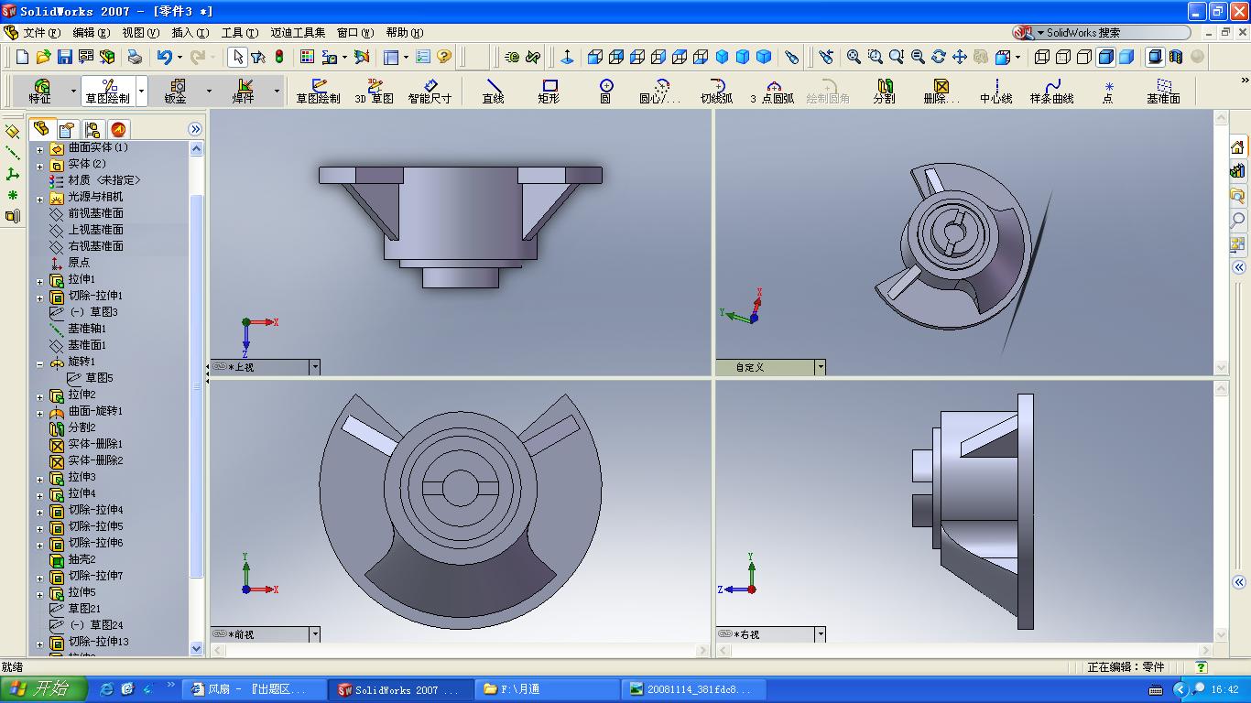Switch to the ConfigurationManager tab
The width and height of the screenshot is (1251, 703).
click(92, 129)
